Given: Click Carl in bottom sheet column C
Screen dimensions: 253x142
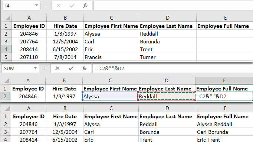Looking at the screenshot, I should [x=111, y=132].
